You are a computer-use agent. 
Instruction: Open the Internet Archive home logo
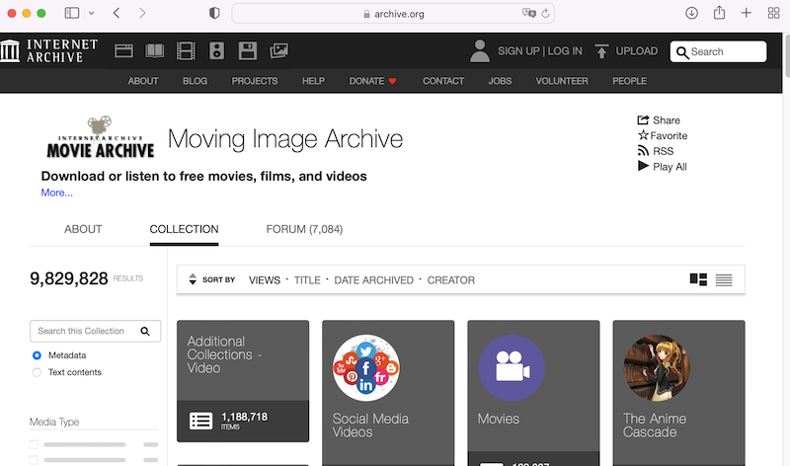point(48,51)
